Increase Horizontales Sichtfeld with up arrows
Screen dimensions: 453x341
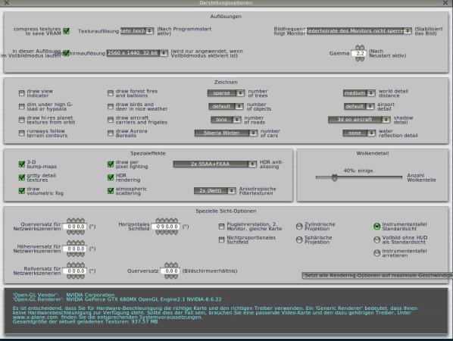click(167, 221)
